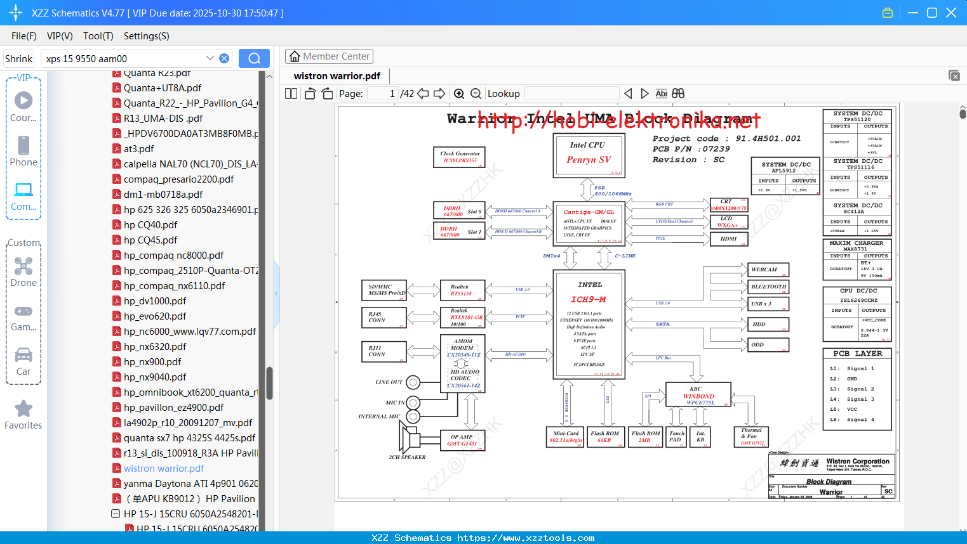The height and width of the screenshot is (544, 967).
Task: Select the Game console category icon
Action: 23,317
